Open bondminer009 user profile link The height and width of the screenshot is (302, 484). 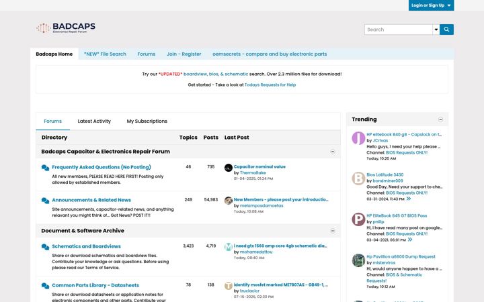[388, 181]
